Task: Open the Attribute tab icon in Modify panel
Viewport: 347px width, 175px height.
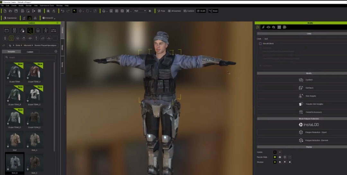Action: tap(258, 27)
